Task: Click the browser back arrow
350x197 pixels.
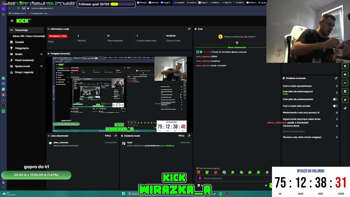Action: click(9, 8)
